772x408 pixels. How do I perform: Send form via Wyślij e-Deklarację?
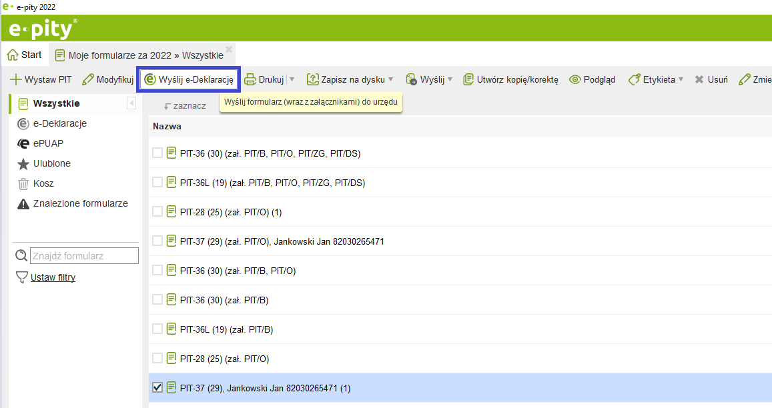(188, 79)
